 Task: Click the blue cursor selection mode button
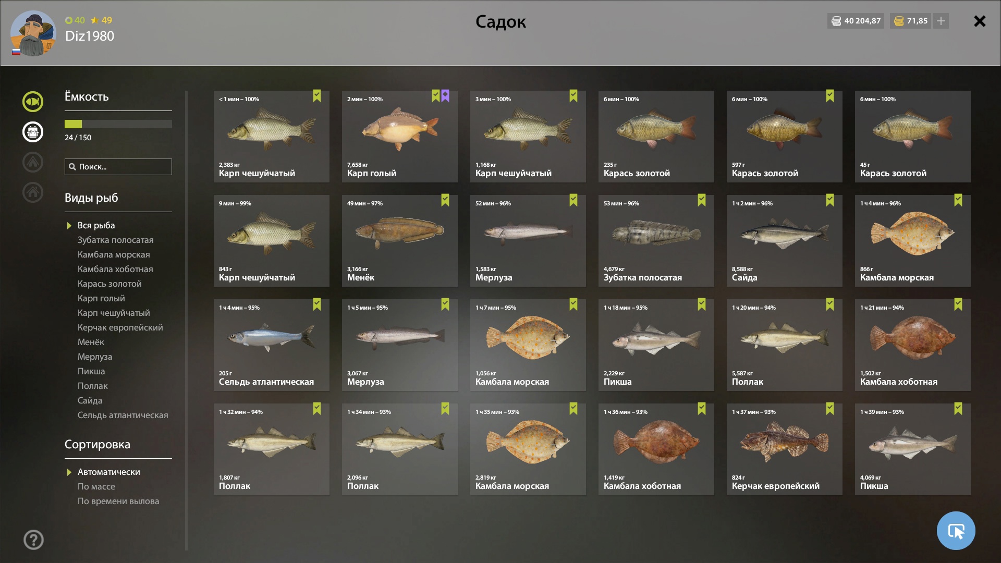[x=956, y=531]
